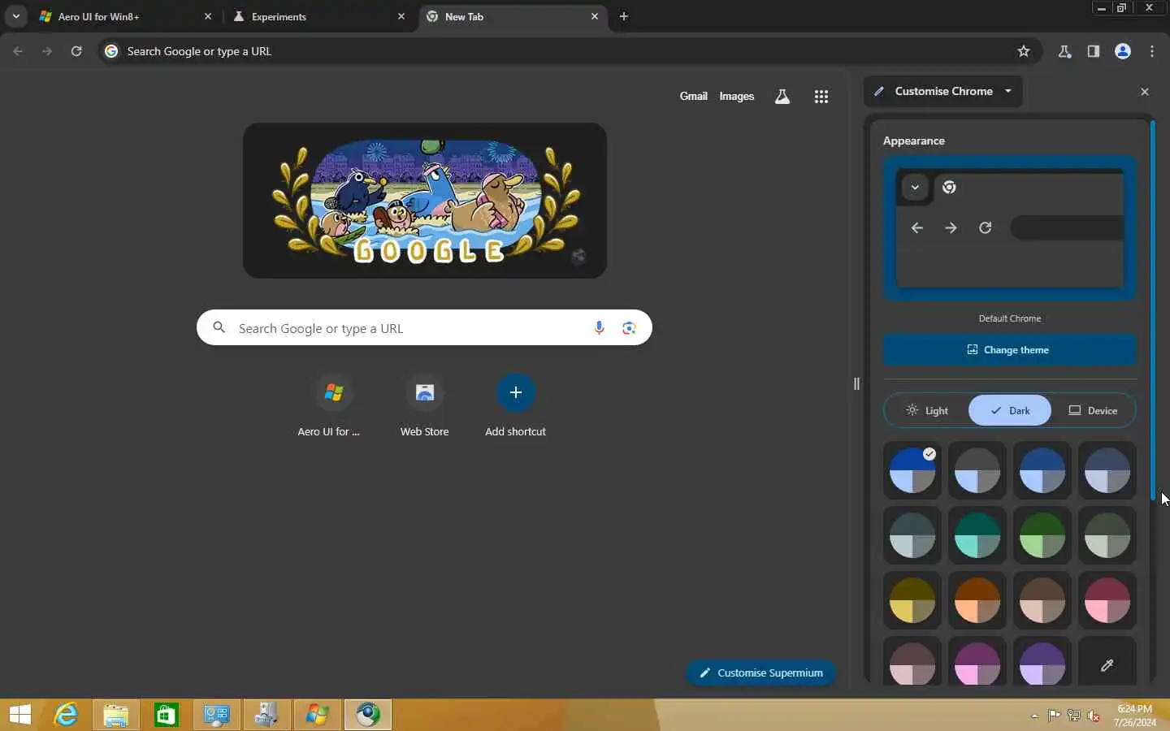Open the profile avatar menu
The image size is (1170, 731).
point(1123,51)
